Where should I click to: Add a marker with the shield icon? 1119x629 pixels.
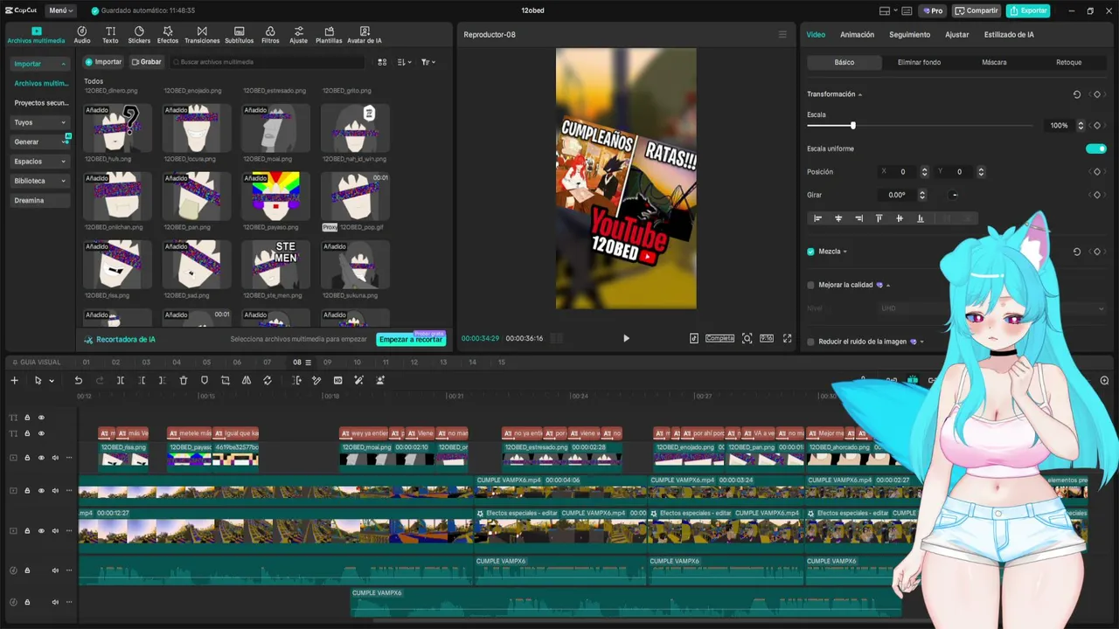(x=205, y=380)
